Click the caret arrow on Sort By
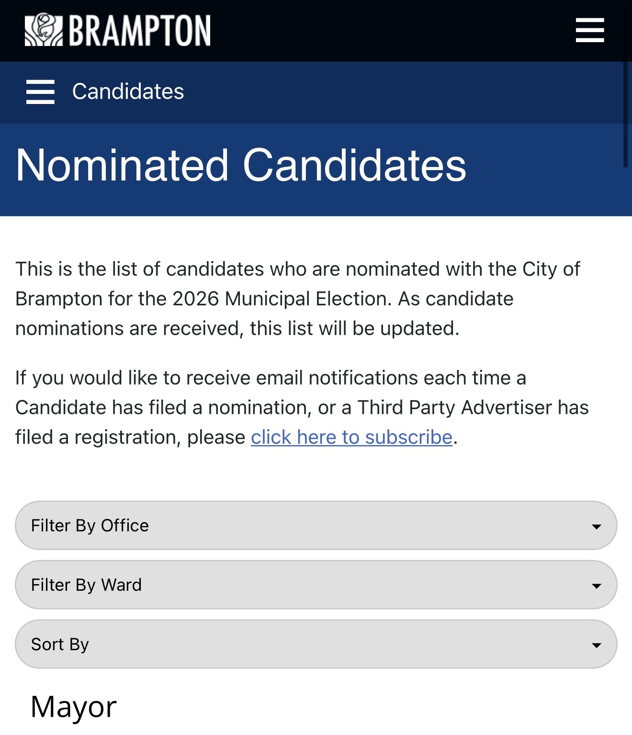 596,645
